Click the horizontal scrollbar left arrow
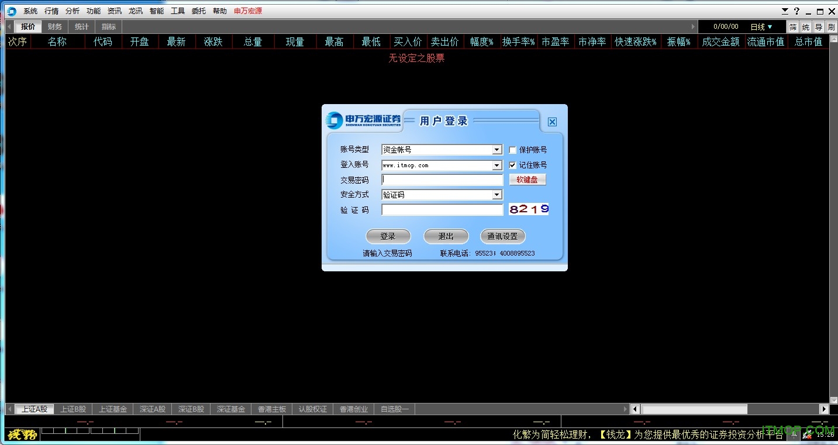Screen dimensions: 838x445 pos(636,409)
